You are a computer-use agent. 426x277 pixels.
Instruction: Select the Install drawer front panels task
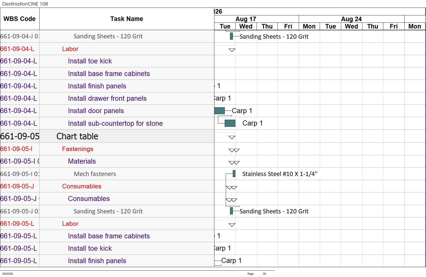coord(107,98)
